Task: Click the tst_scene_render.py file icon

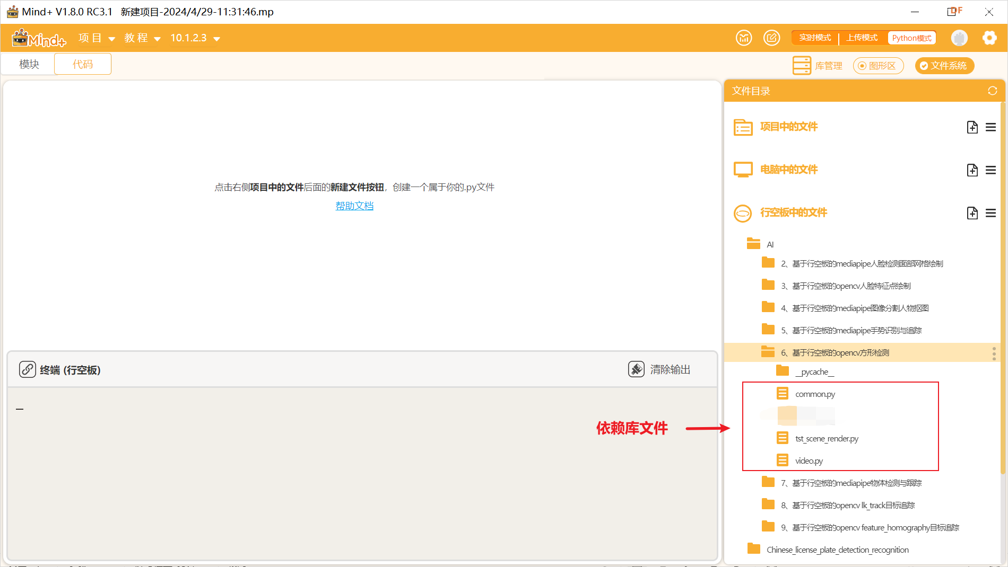Action: coord(782,438)
